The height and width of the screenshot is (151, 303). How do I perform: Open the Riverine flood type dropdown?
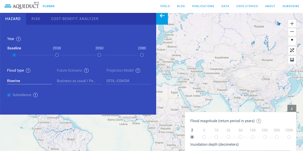tap(29, 81)
